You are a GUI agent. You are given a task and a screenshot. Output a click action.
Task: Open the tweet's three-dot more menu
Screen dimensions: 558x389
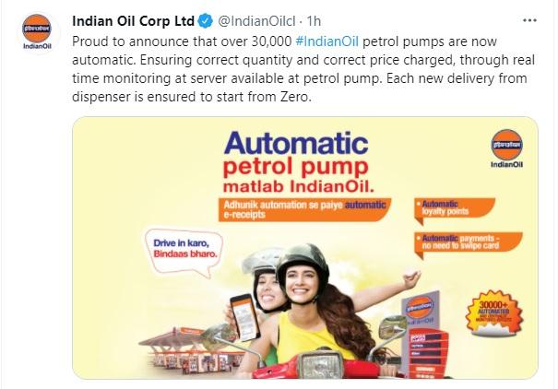[529, 20]
